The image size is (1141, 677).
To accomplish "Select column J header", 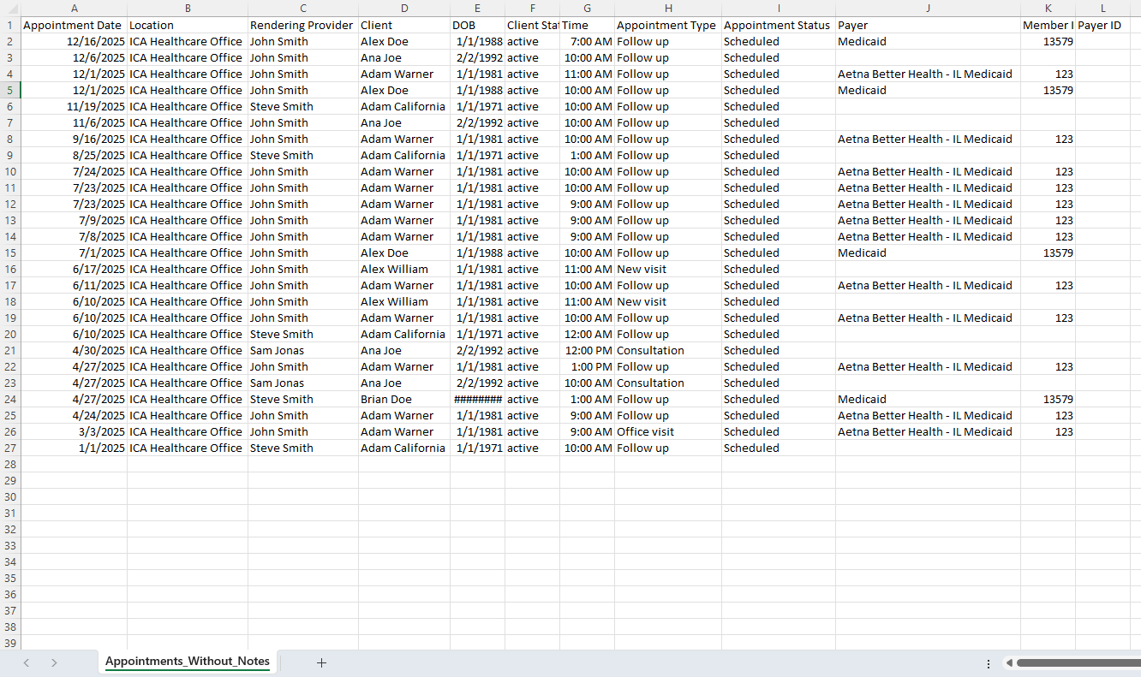I will 928,9.
